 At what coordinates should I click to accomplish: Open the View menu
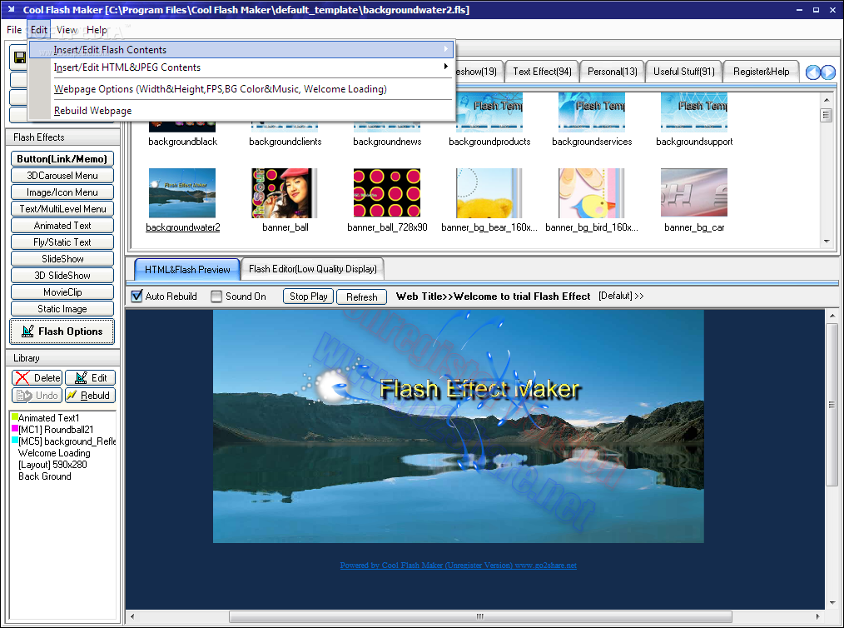67,30
